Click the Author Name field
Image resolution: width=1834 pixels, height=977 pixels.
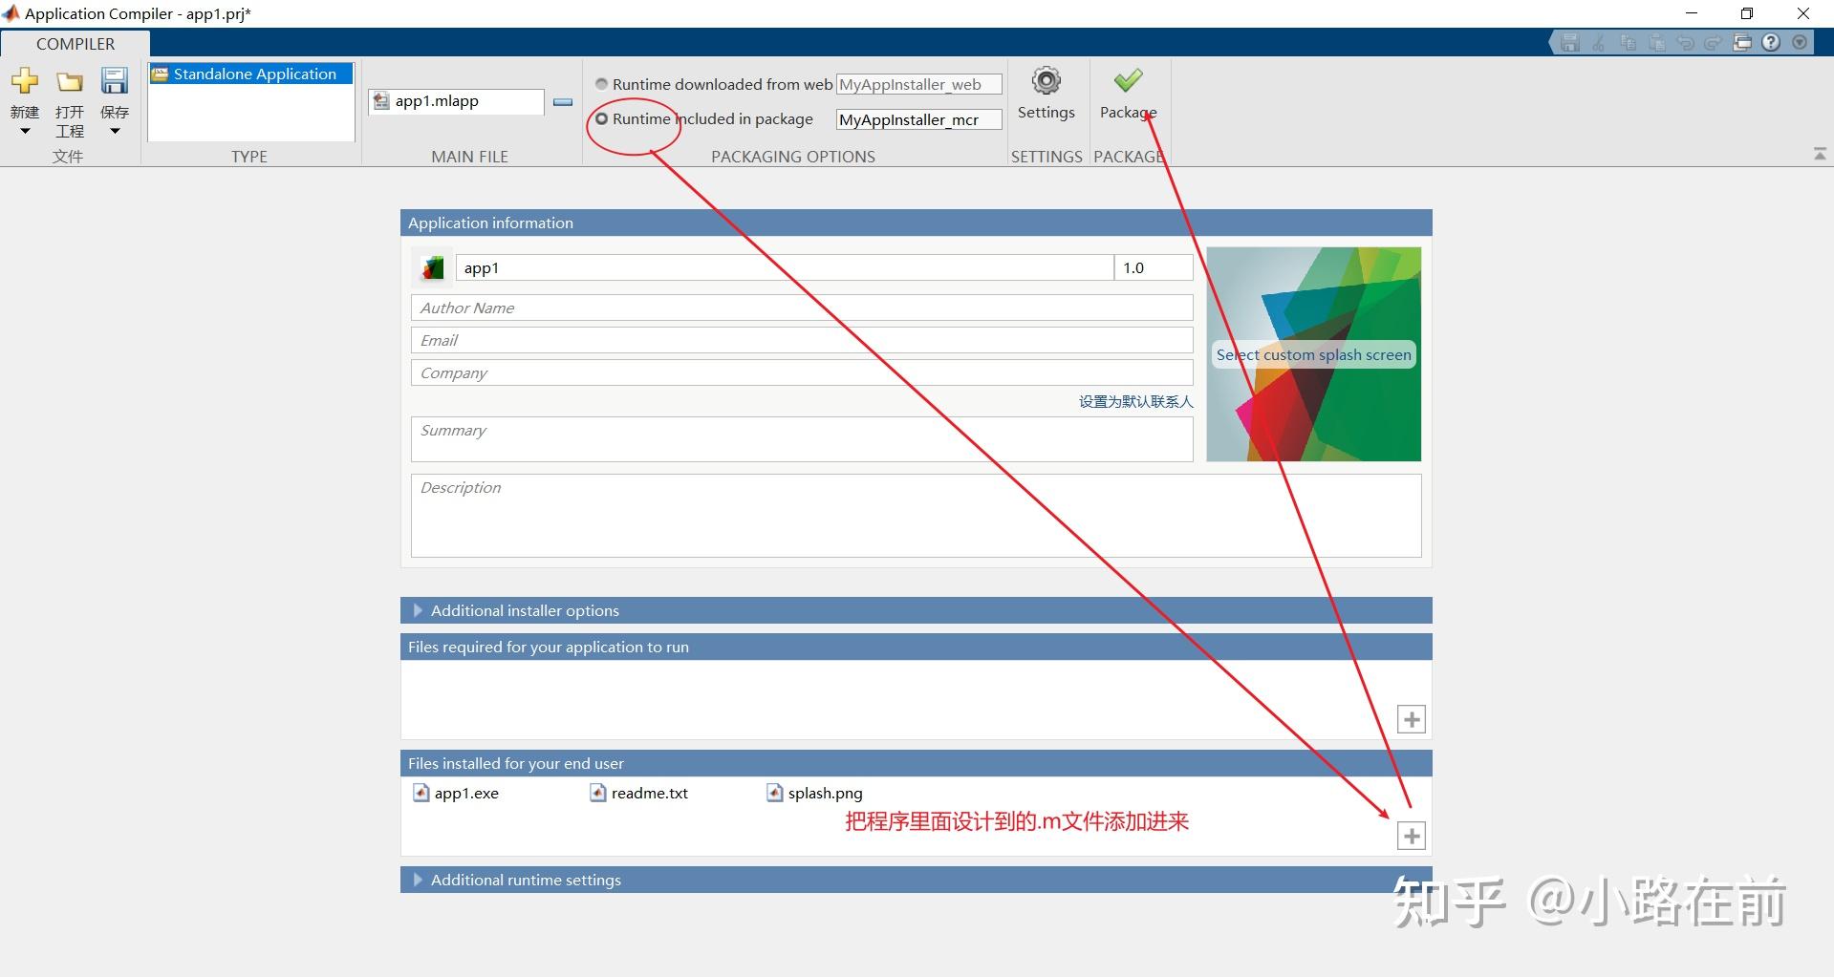pyautogui.click(x=802, y=308)
